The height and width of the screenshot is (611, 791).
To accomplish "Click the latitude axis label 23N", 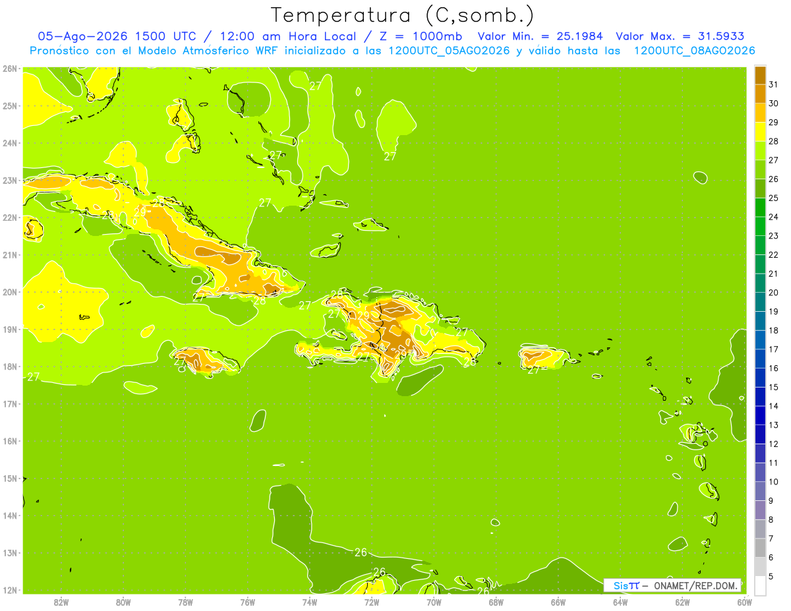I will pyautogui.click(x=10, y=180).
